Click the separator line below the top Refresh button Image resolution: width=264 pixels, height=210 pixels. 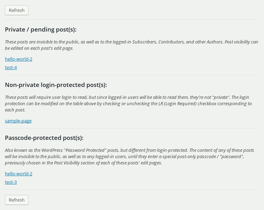pos(132,20)
